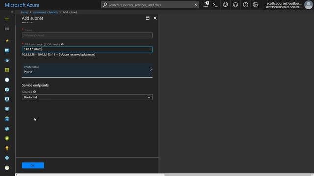This screenshot has width=314, height=176.
Task: Click the Microsoft Azure logo text
Action: 22,5
